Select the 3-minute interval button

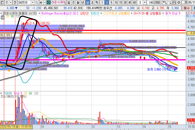(x=107, y=2)
